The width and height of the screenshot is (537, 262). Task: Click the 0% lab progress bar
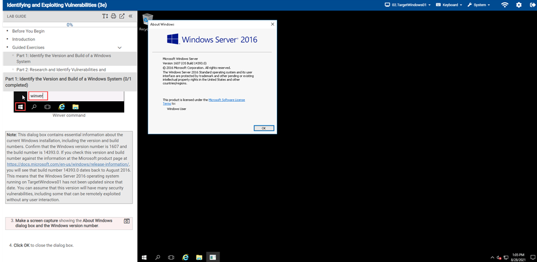[70, 25]
